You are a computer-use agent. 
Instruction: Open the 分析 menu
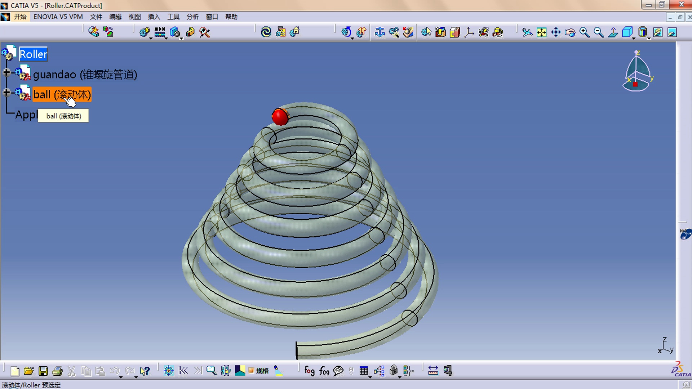192,17
